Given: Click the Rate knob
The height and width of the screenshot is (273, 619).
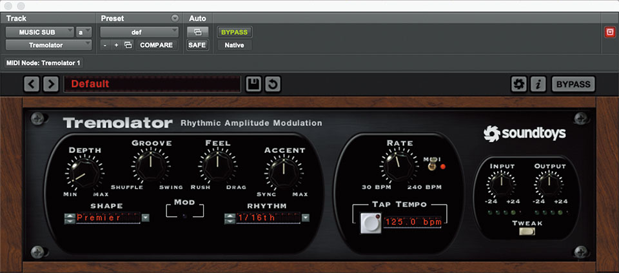Looking at the screenshot, I should [x=398, y=165].
